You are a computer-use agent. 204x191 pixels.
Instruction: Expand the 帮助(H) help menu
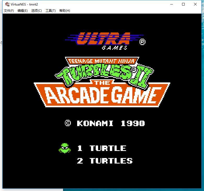coord(65,11)
